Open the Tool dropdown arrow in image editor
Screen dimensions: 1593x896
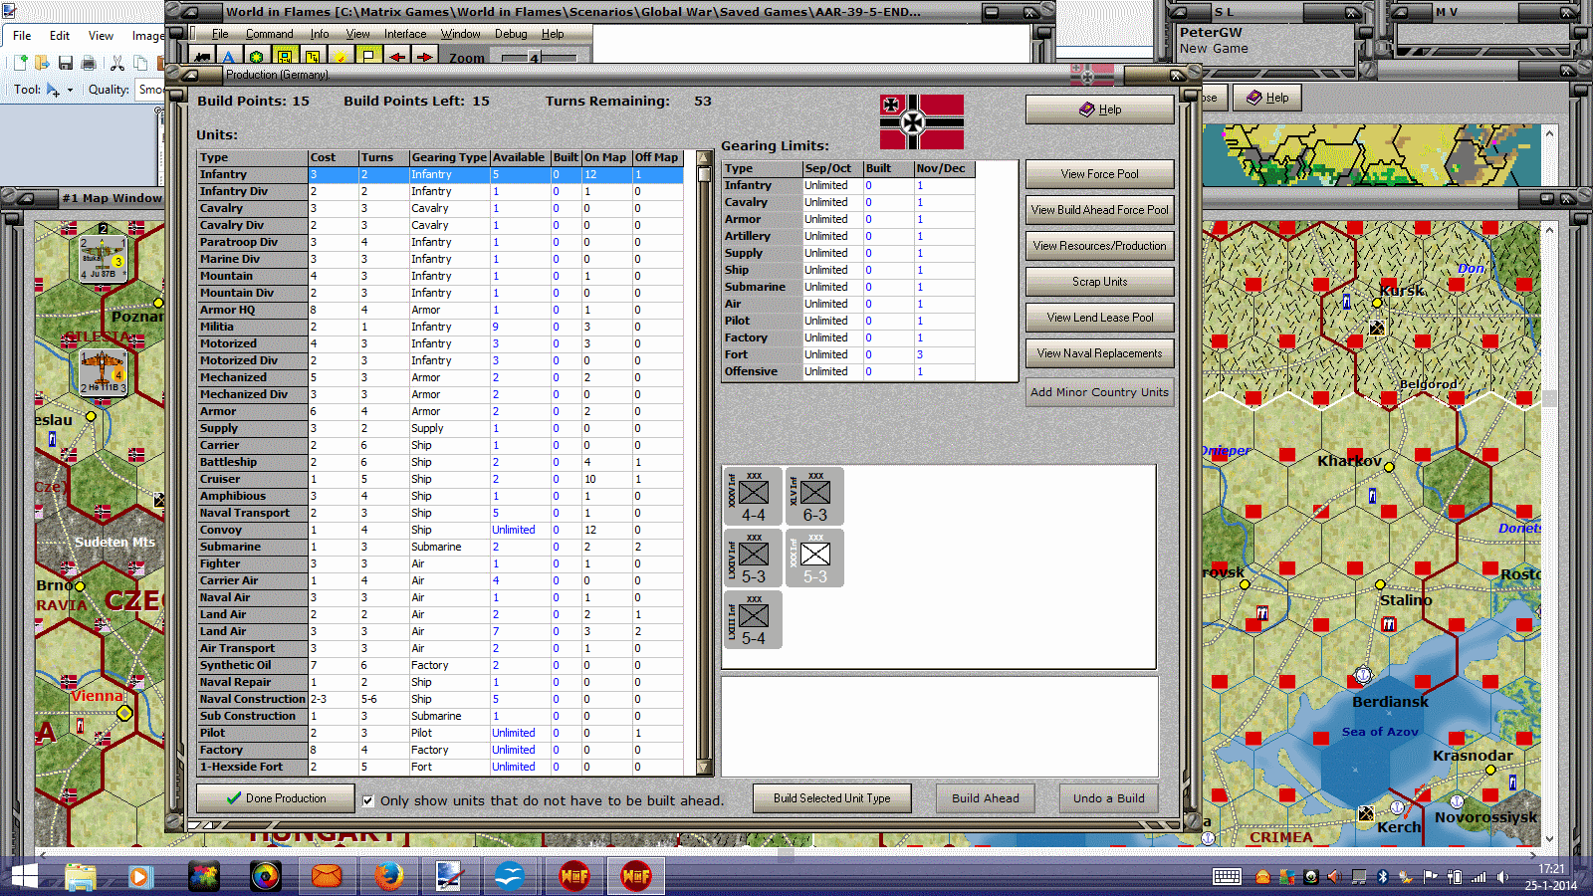(x=70, y=90)
